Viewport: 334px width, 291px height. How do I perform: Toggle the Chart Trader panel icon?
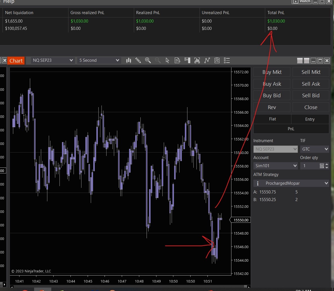(187, 60)
